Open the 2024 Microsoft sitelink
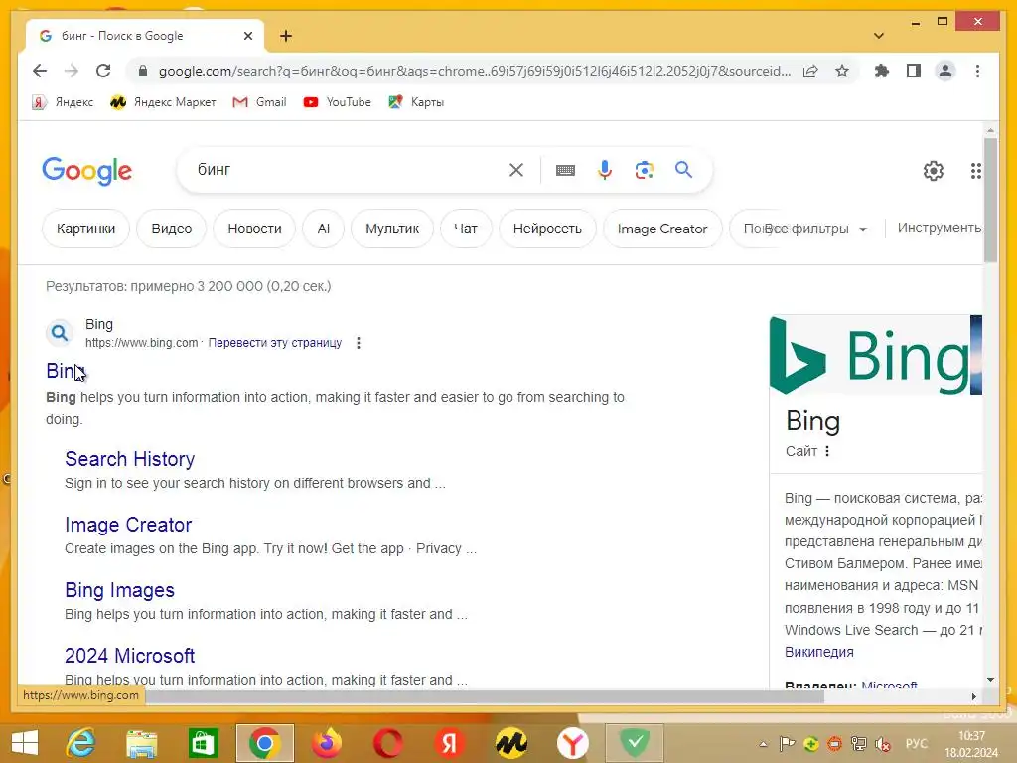The height and width of the screenshot is (763, 1017). [130, 656]
